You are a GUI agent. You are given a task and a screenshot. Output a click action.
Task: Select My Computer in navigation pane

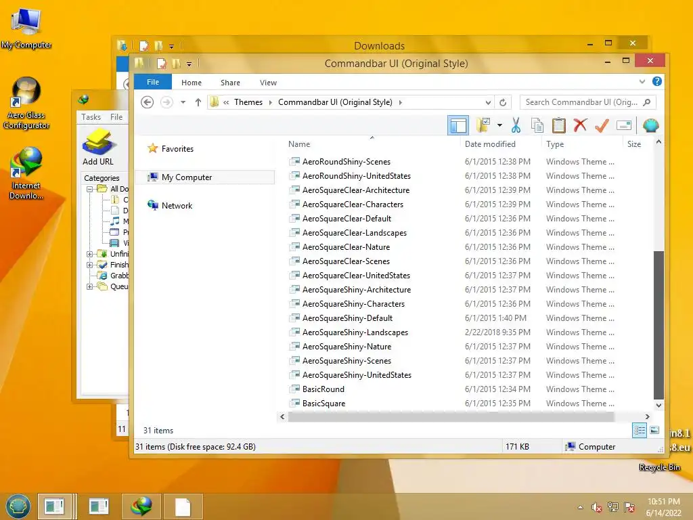pyautogui.click(x=205, y=177)
